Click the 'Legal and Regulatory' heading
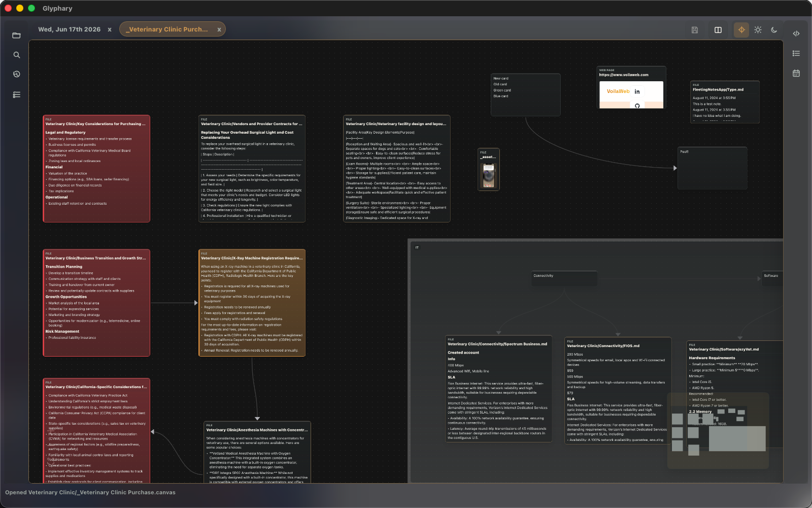Screen dimensions: 812x508 (x=65, y=133)
